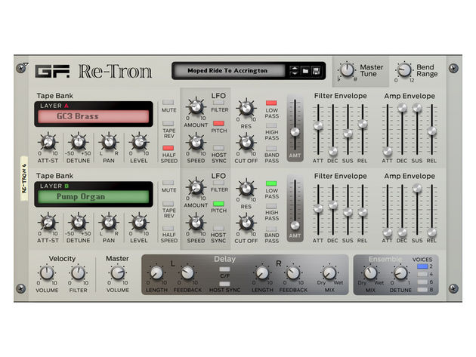
Task: Click Ensemble DETUNE knob
Action: [x=400, y=272]
